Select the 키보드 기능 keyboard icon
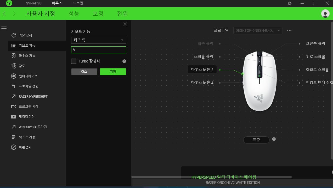Viewport: 333px width, 188px height. coord(14,46)
